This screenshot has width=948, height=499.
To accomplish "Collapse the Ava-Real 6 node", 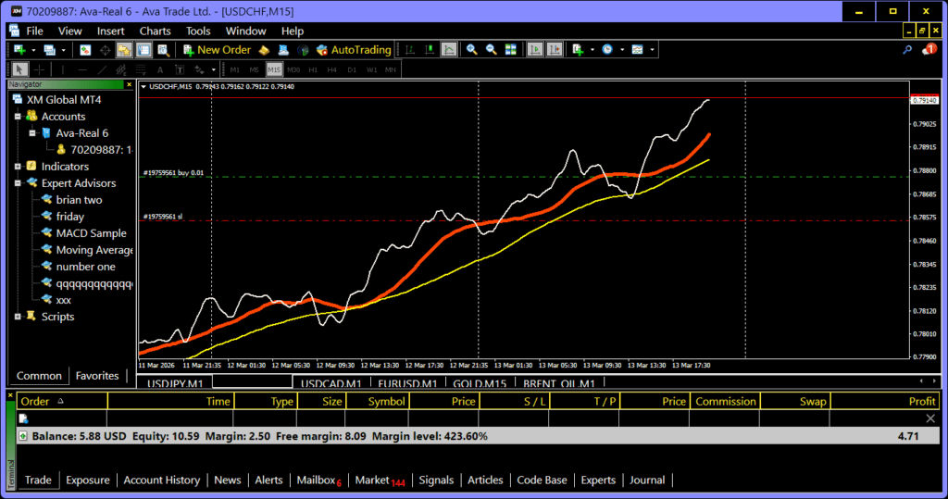I will coord(32,133).
